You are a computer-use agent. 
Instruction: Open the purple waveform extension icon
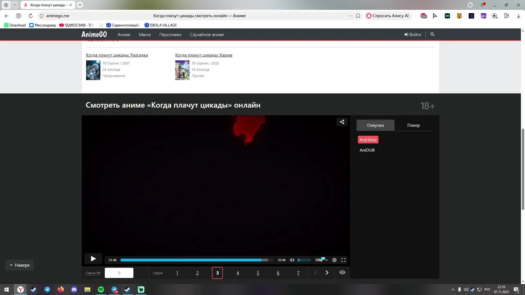point(483,16)
